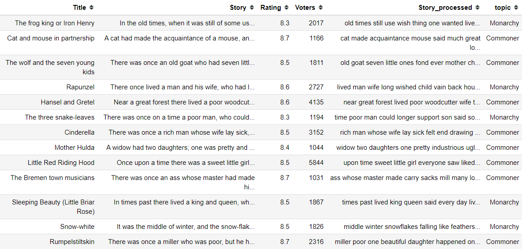525x252 pixels.
Task: Click voters count 4135 cell
Action: click(316, 102)
